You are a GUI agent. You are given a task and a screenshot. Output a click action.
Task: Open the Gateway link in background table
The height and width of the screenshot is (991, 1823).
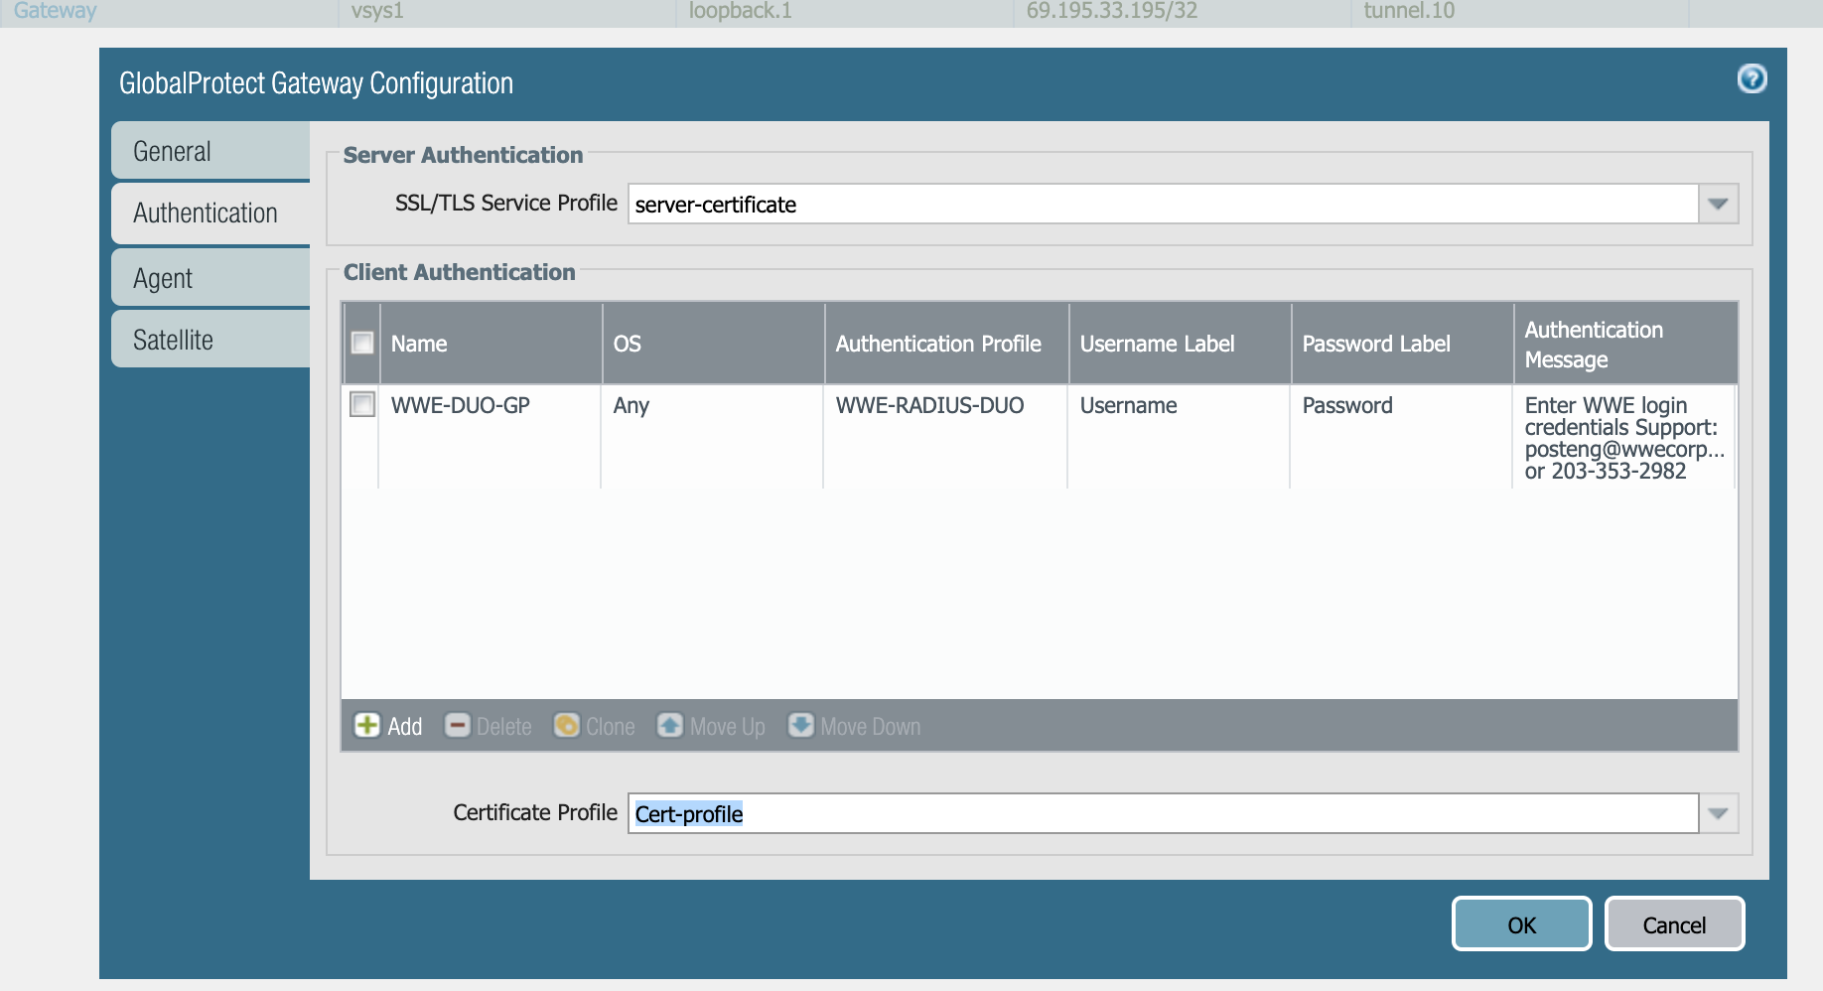56,11
